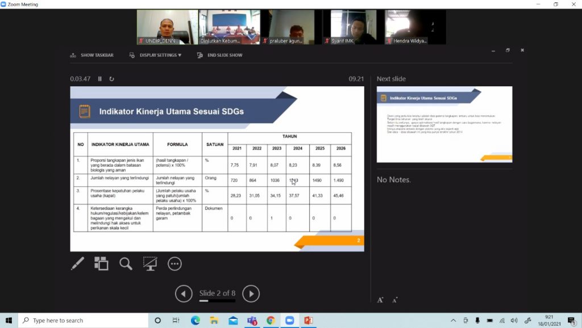Advance to the next slide
582x328 pixels.
[251, 293]
